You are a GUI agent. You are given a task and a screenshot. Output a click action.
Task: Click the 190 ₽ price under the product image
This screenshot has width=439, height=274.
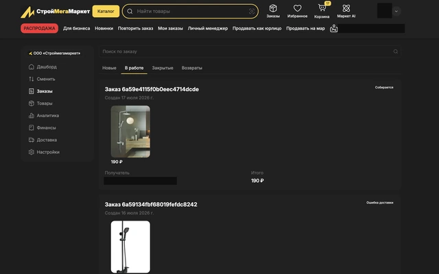[x=117, y=162]
